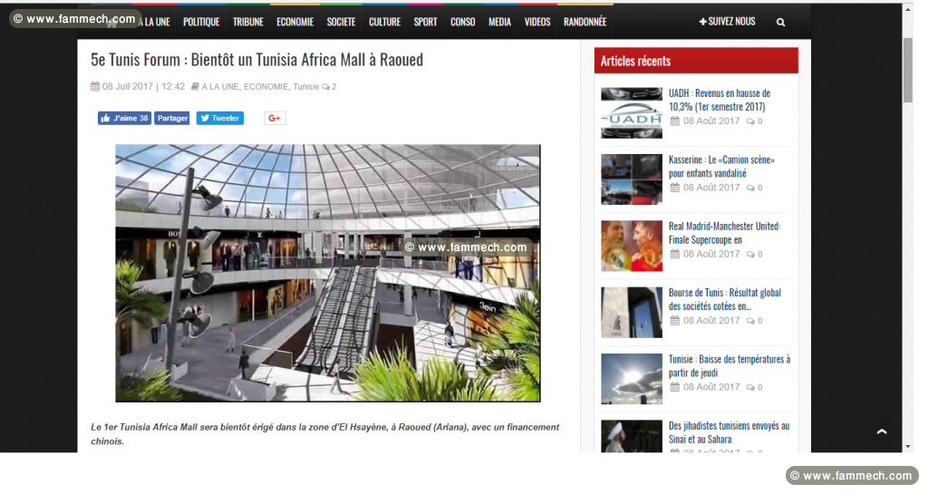Click the article title 5e Tunis Forum
Screen dimensions: 928x494
click(x=256, y=60)
